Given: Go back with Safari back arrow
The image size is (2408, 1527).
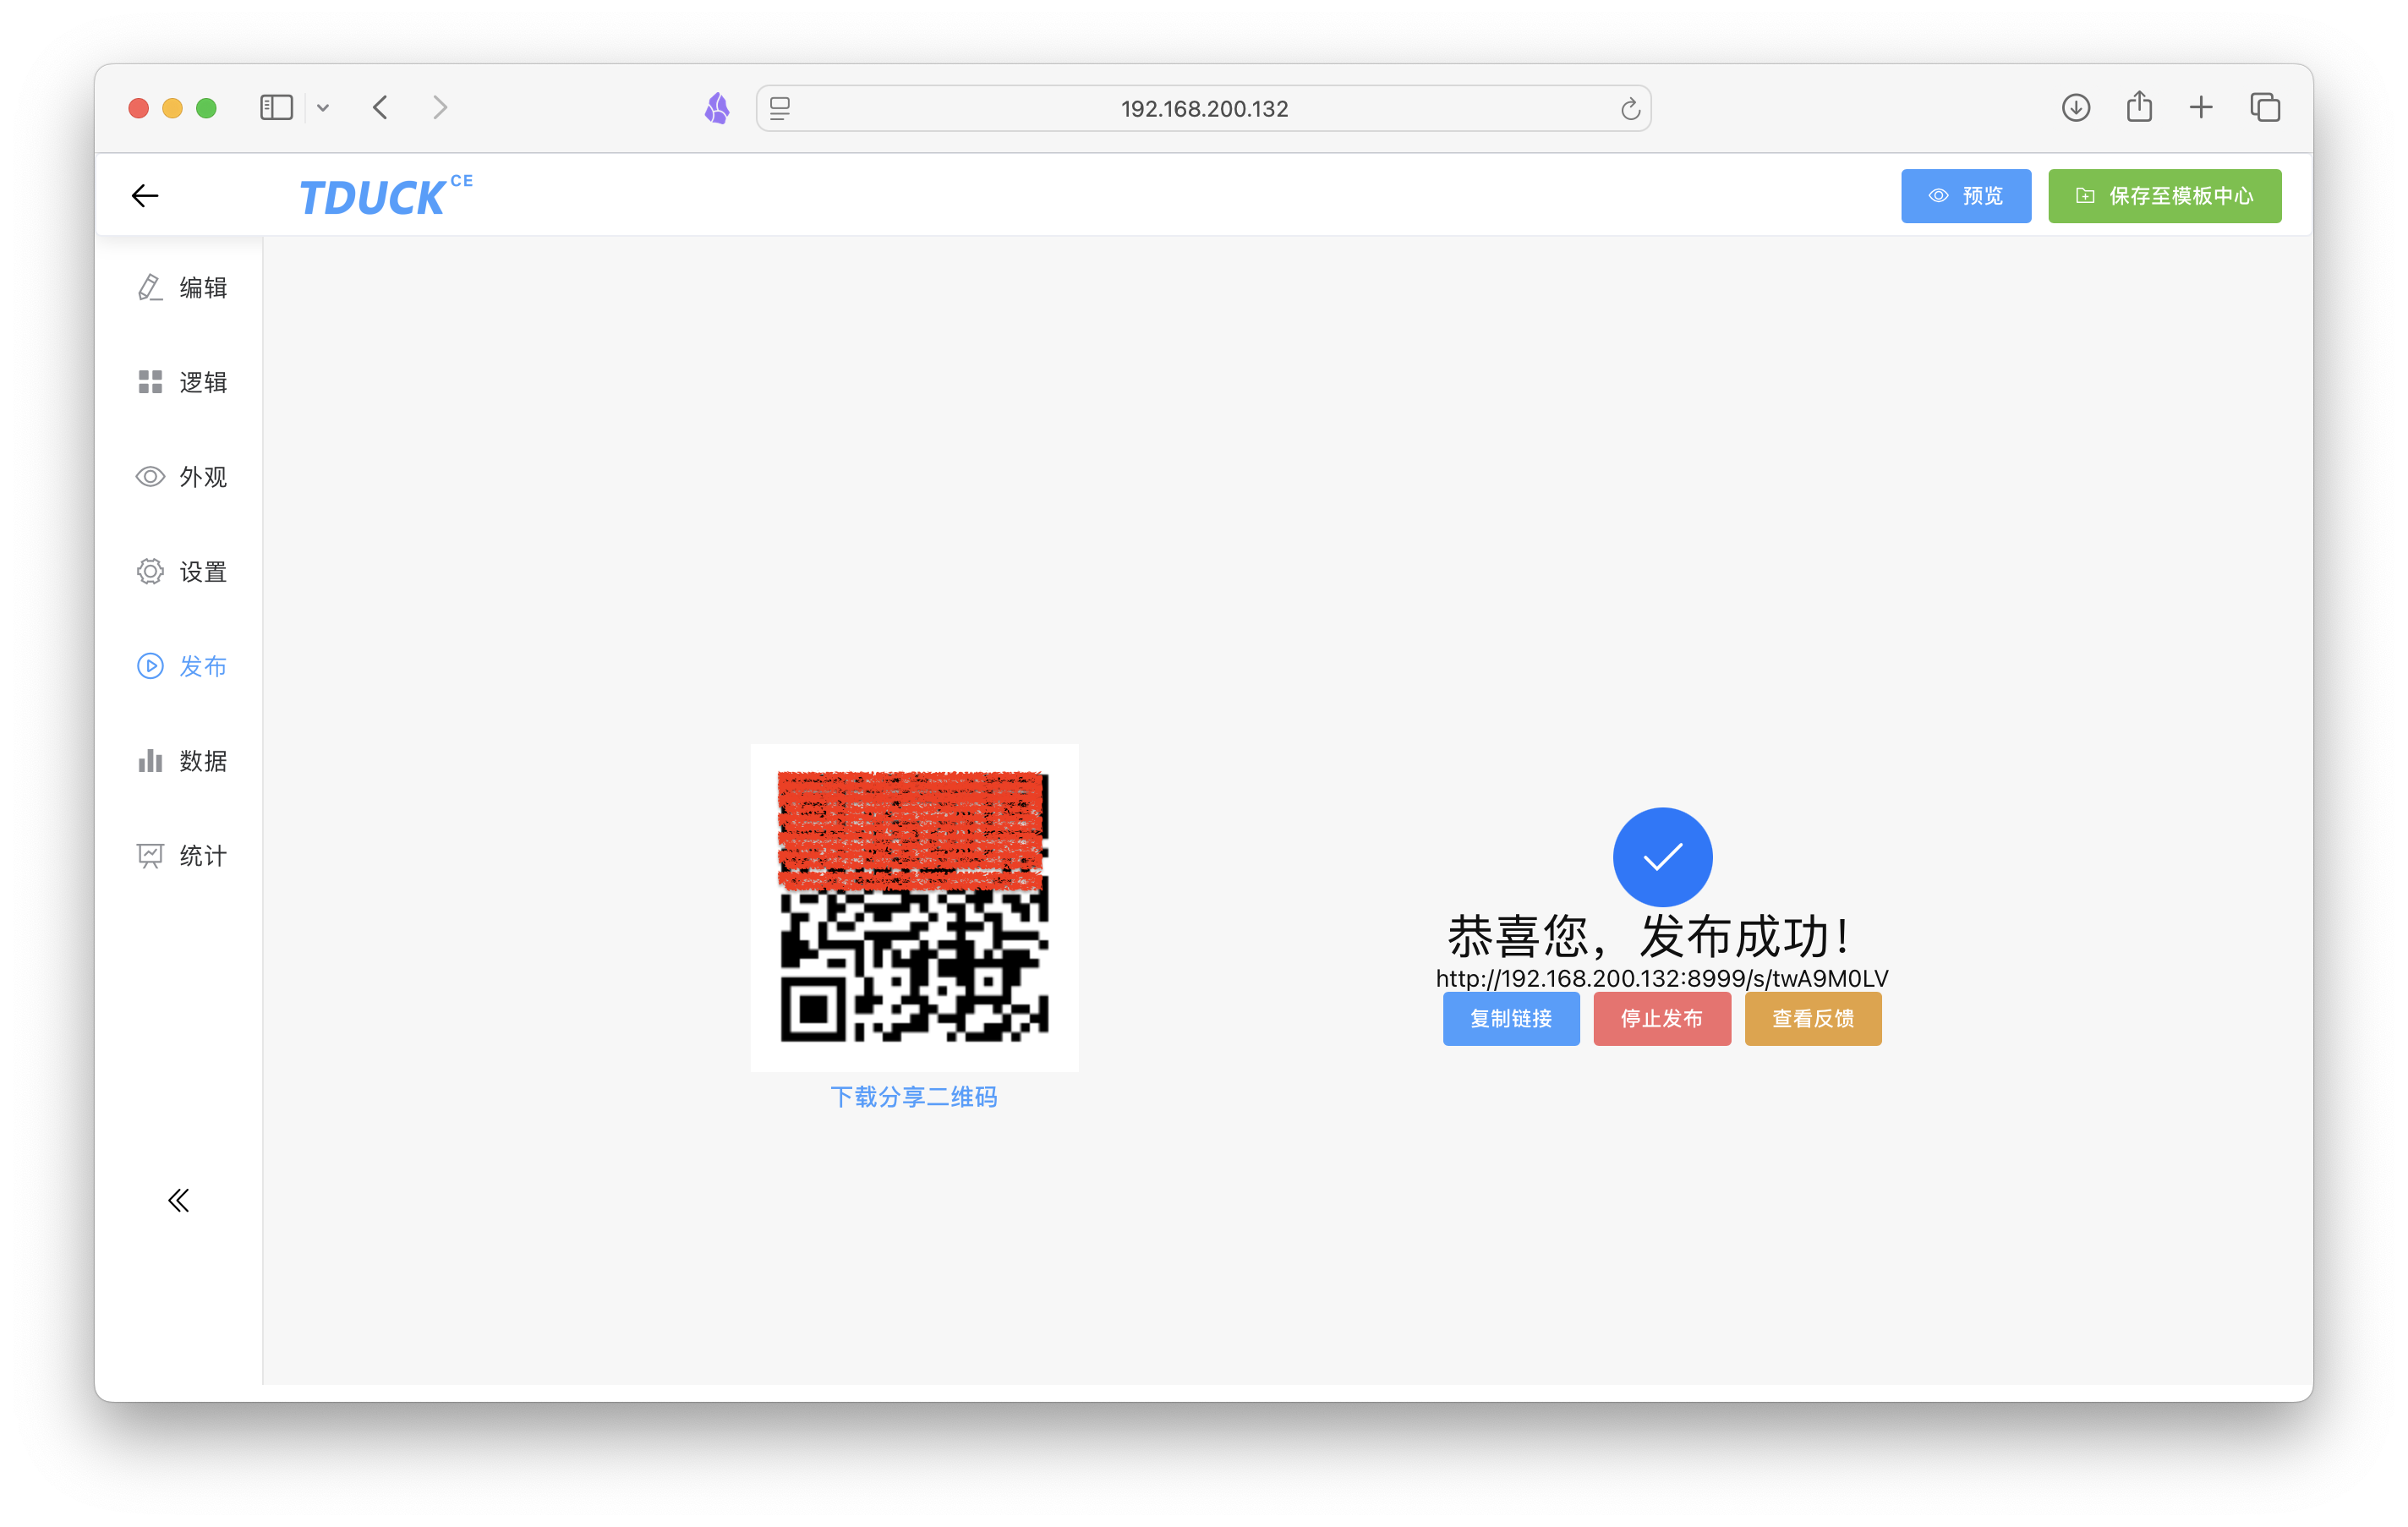Looking at the screenshot, I should point(380,107).
